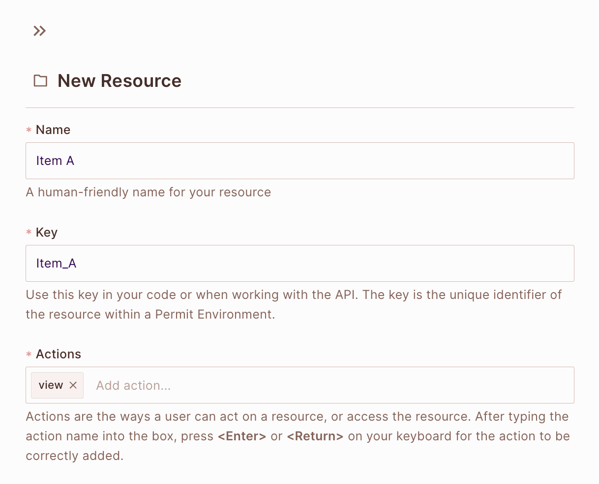The height and width of the screenshot is (484, 599).
Task: Click the Actions field label
Action: click(58, 354)
